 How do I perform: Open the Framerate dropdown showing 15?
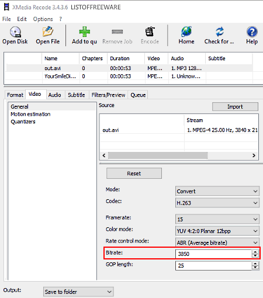click(217, 219)
